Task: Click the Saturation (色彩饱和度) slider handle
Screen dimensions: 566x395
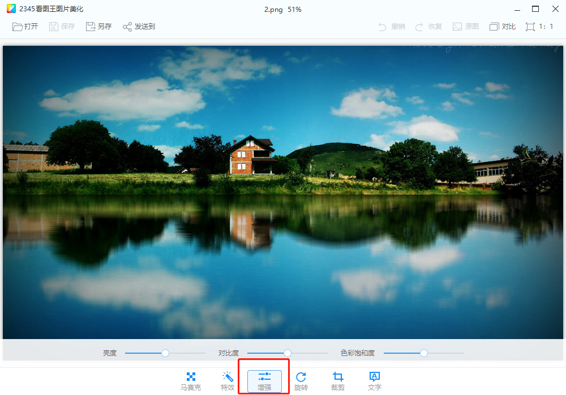Action: coord(424,353)
